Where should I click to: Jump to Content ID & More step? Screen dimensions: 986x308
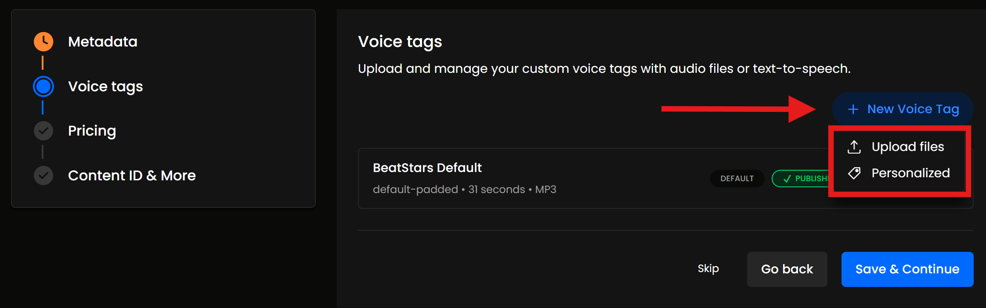click(x=132, y=175)
